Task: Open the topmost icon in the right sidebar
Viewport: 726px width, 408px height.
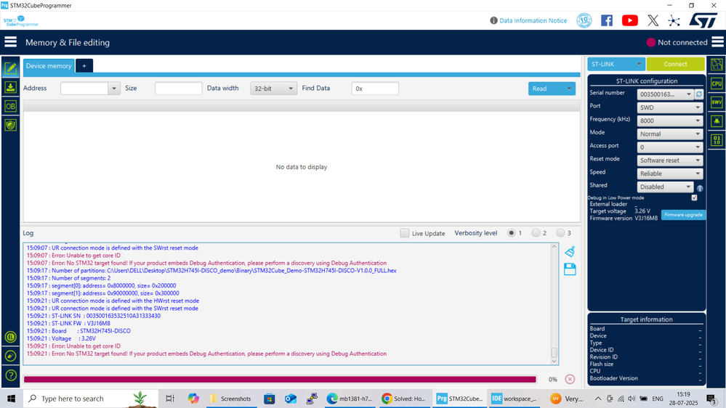Action: click(717, 65)
